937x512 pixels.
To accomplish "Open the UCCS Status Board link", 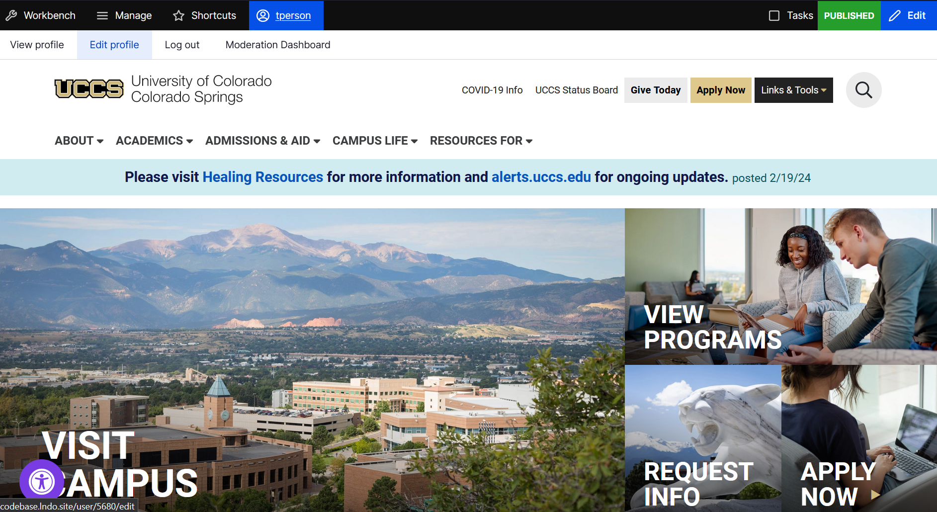I will coord(577,90).
